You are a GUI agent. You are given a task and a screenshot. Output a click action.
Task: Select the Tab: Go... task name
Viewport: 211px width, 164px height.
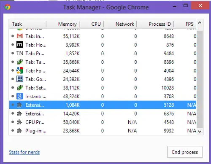click(35, 79)
